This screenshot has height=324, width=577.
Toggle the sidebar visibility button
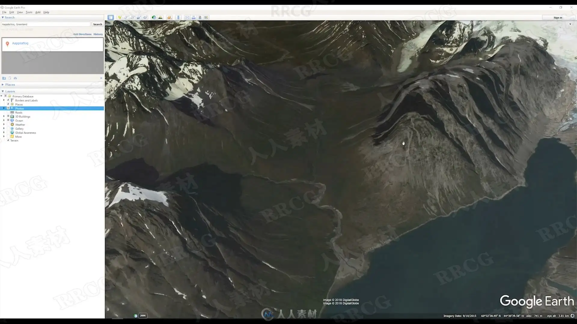pyautogui.click(x=111, y=17)
